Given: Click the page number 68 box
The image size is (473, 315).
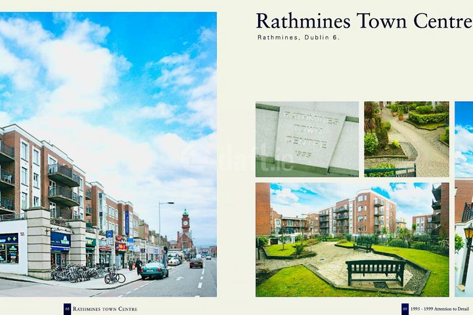Looking at the screenshot, I should (x=67, y=309).
